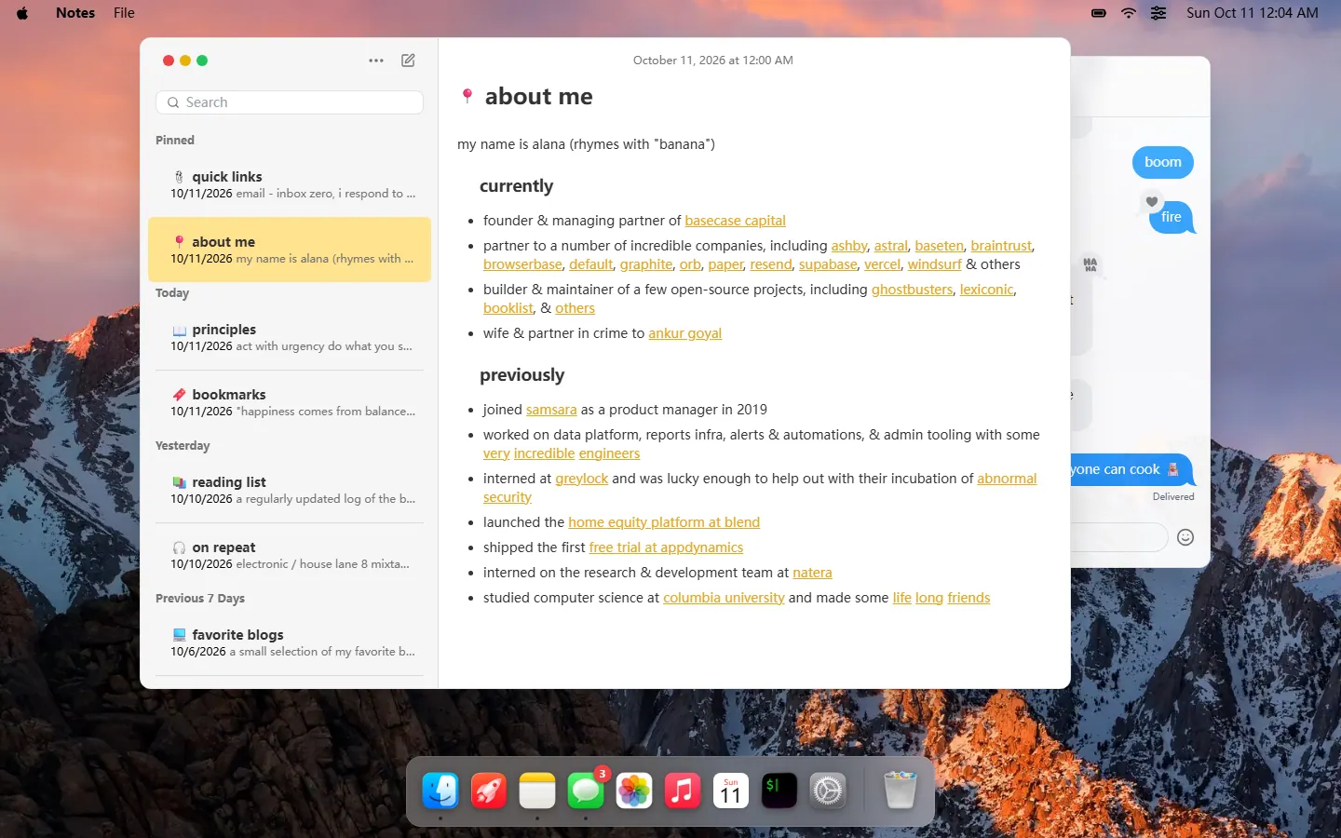Follow the samsara link
1341x838 pixels.
click(551, 410)
